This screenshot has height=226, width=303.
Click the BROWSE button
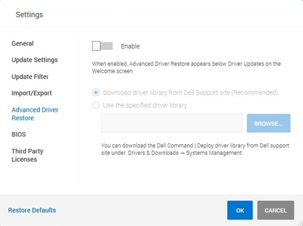coord(269,123)
